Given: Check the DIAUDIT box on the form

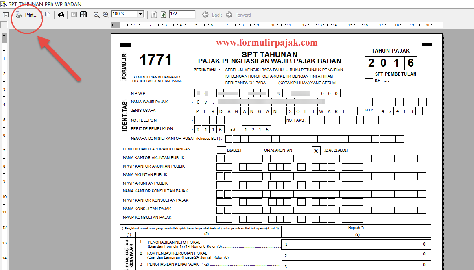Looking at the screenshot, I should pos(221,150).
